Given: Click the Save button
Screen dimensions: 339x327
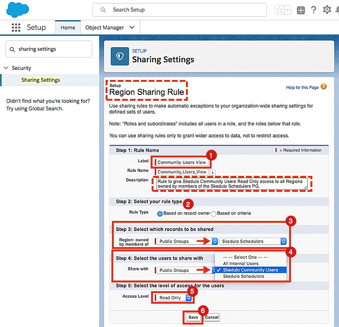Looking at the screenshot, I should (x=193, y=317).
